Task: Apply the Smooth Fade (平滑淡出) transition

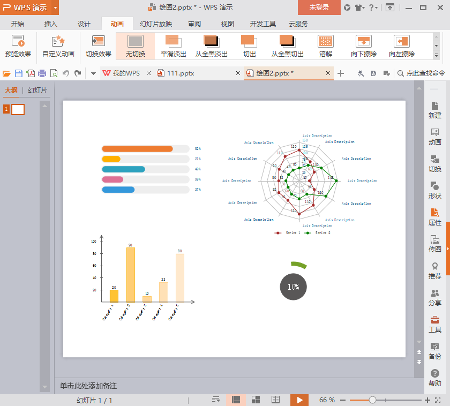Action: 174,46
